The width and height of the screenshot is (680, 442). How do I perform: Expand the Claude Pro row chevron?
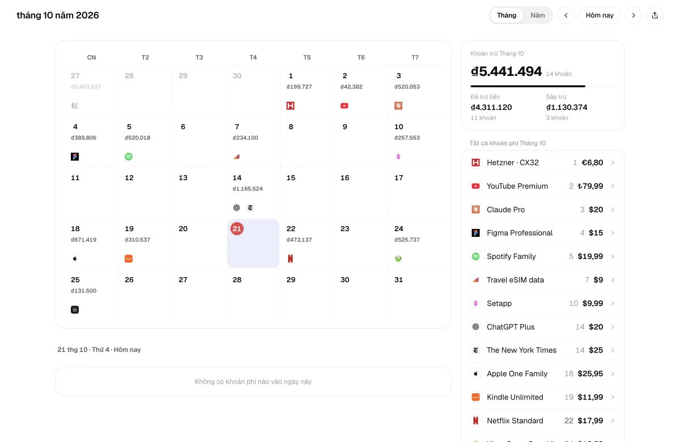pyautogui.click(x=613, y=210)
